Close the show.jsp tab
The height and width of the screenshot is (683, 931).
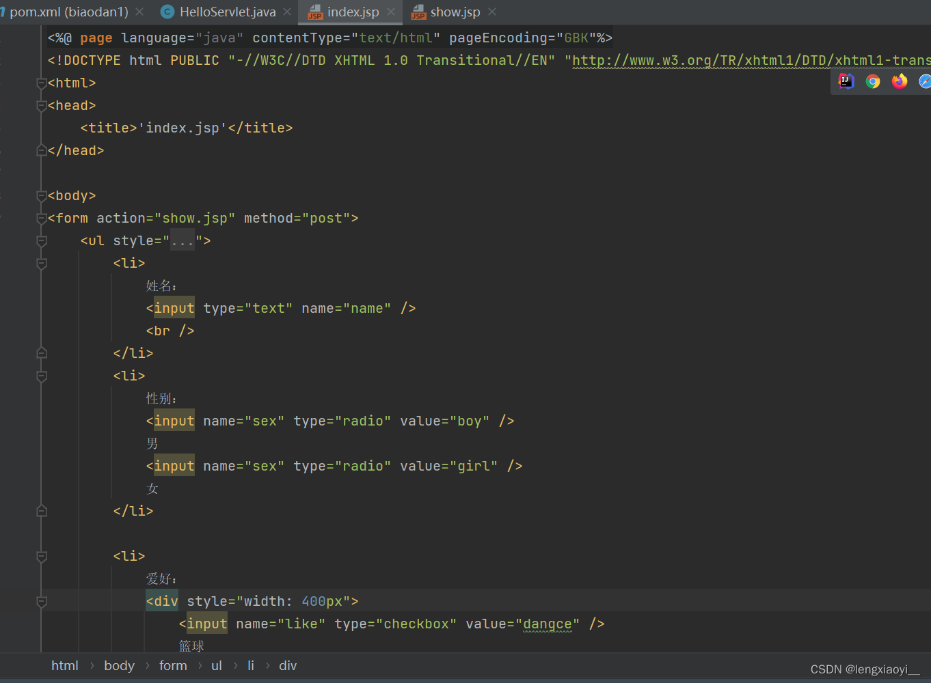[x=492, y=12]
